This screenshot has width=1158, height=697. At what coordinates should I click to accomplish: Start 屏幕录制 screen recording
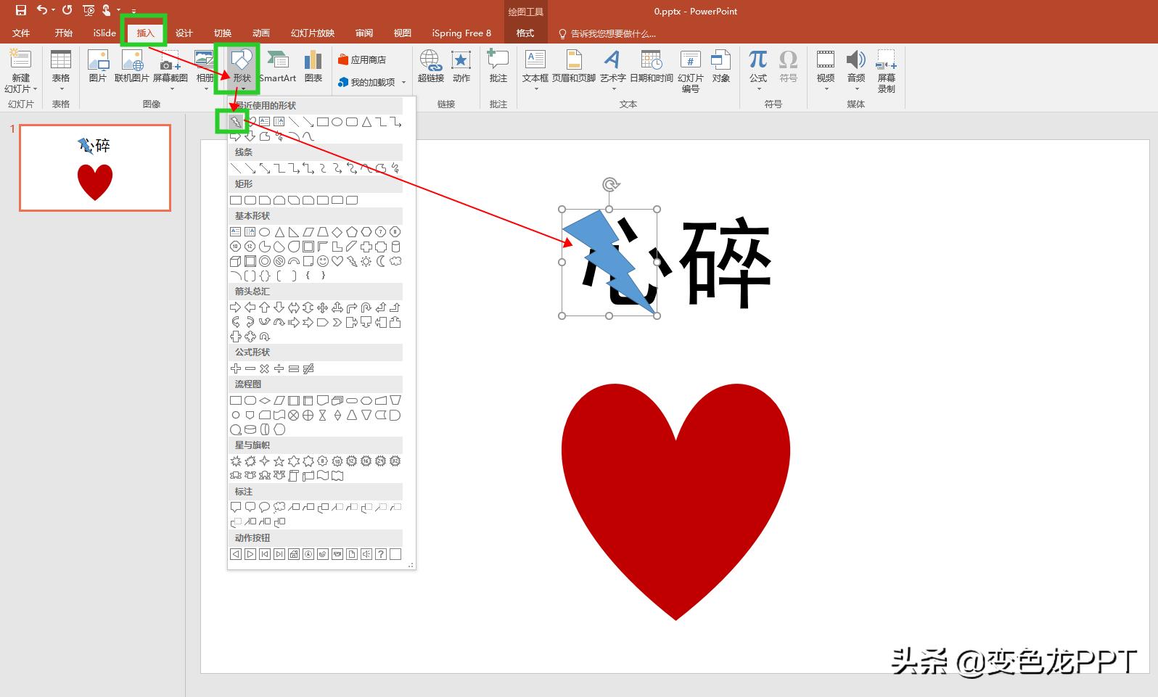click(887, 70)
